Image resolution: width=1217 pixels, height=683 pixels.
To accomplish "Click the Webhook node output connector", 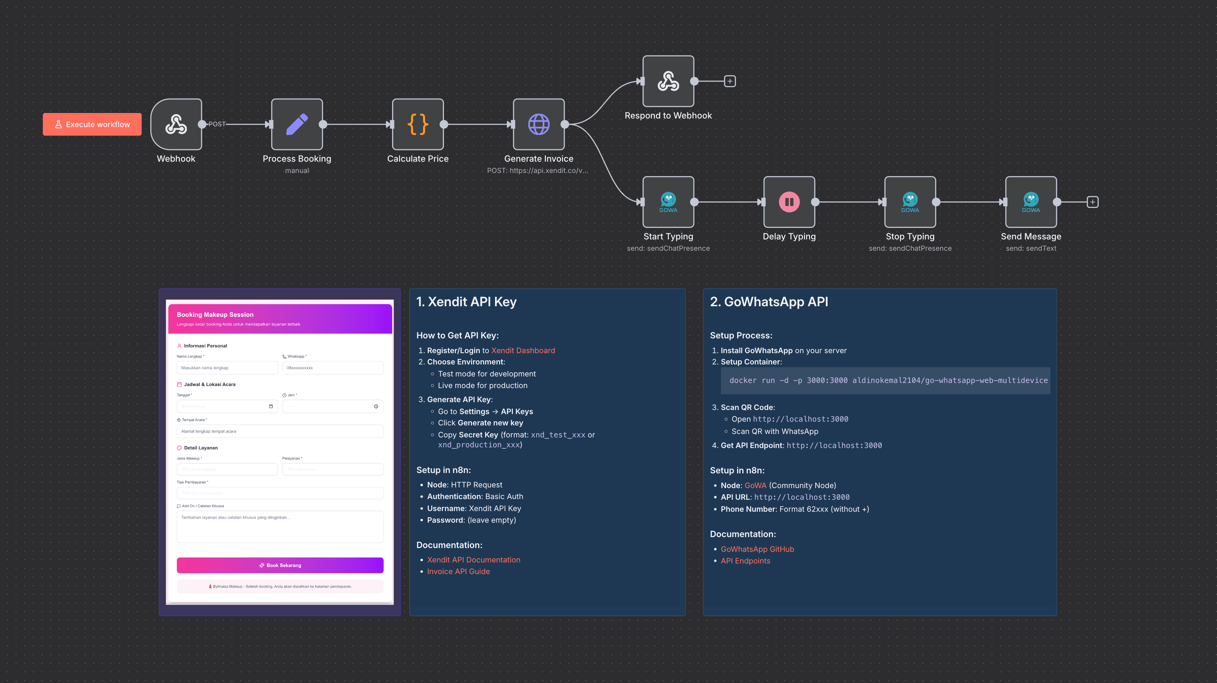I will 202,124.
